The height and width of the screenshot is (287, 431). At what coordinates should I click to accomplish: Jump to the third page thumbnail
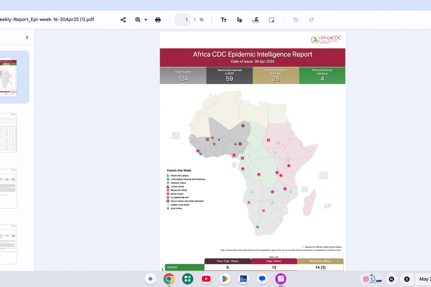point(8,188)
